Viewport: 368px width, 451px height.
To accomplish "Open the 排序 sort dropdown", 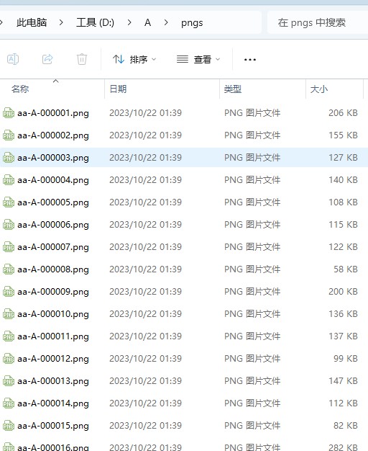I will (134, 60).
